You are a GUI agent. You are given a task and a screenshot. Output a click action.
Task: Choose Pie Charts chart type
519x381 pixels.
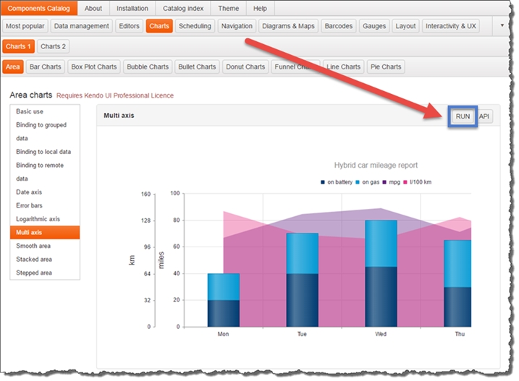coord(385,67)
